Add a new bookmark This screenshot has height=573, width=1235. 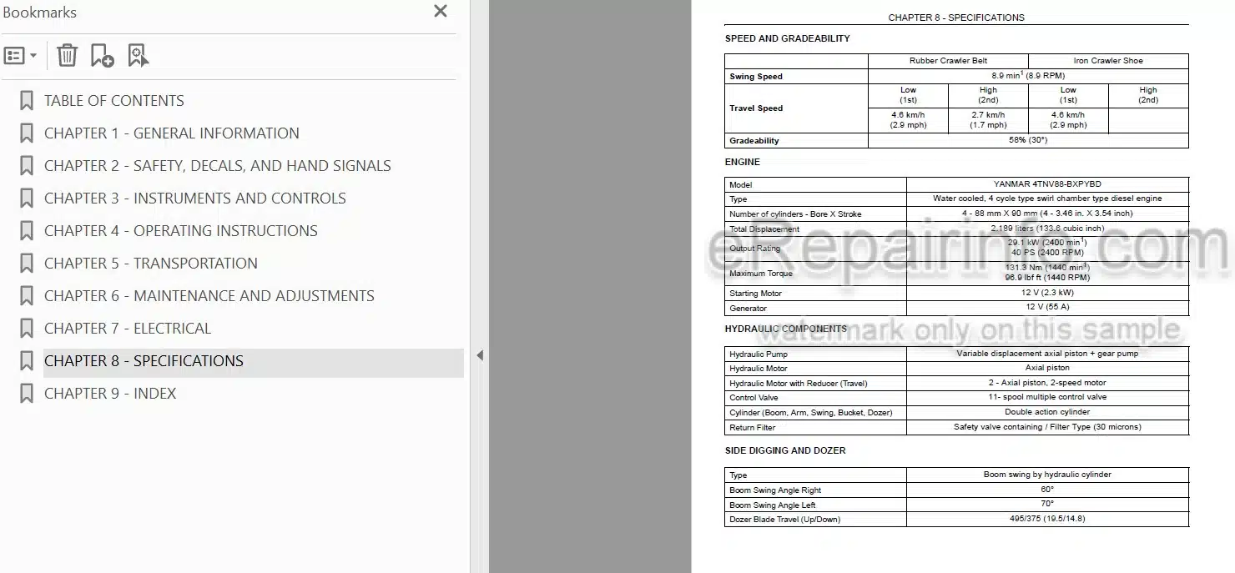(102, 56)
